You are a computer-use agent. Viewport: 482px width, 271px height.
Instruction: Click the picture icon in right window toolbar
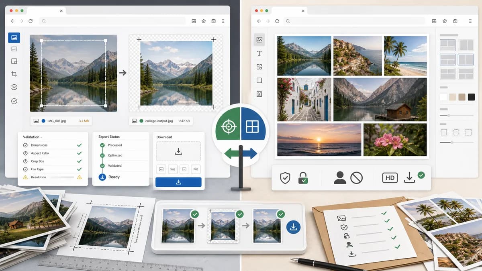[x=435, y=21]
